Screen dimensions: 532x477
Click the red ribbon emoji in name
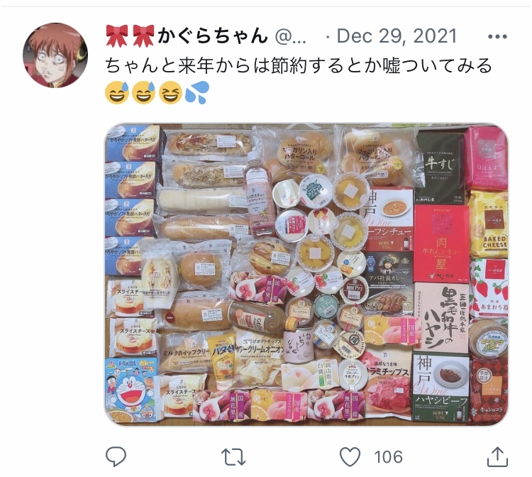coord(117,35)
